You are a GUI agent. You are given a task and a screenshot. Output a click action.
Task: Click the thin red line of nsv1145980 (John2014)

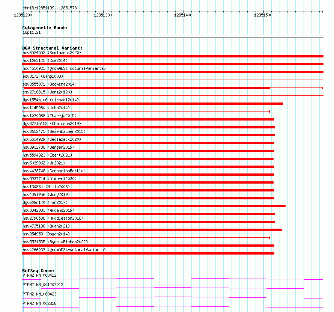click(x=146, y=112)
